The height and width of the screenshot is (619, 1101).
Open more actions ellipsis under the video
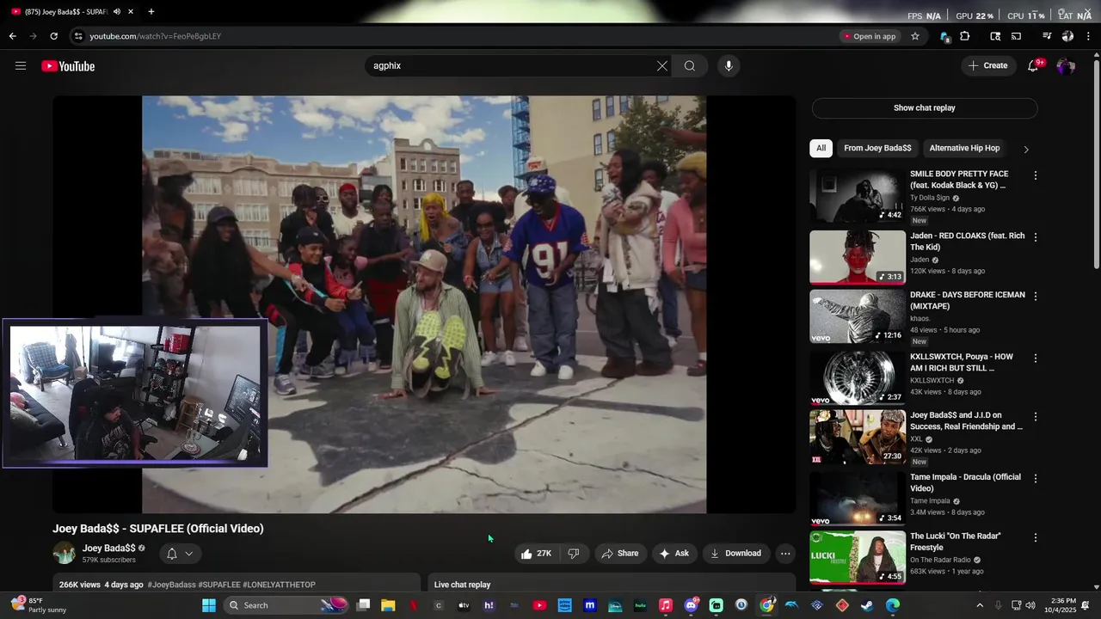pyautogui.click(x=785, y=554)
